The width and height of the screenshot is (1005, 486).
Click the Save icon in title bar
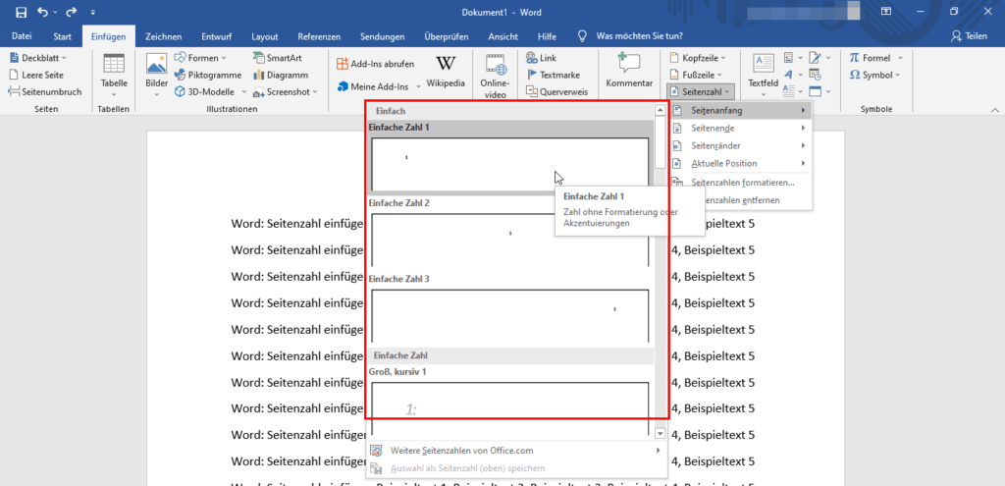tap(21, 12)
